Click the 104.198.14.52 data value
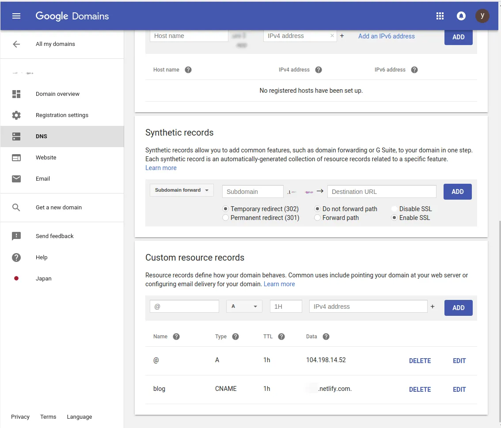The height and width of the screenshot is (428, 501). click(x=326, y=360)
